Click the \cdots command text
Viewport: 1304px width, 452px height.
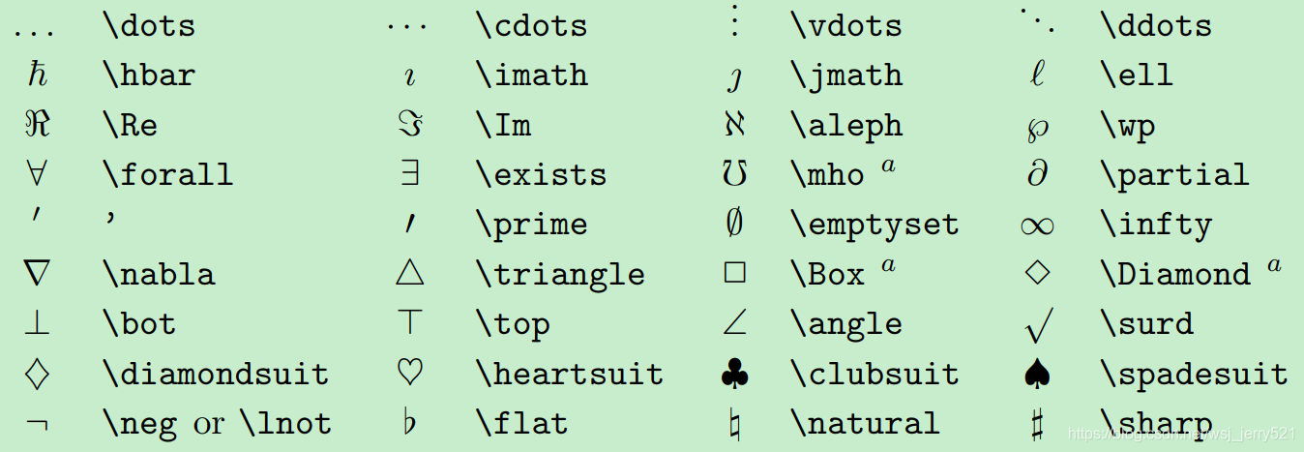pos(531,25)
